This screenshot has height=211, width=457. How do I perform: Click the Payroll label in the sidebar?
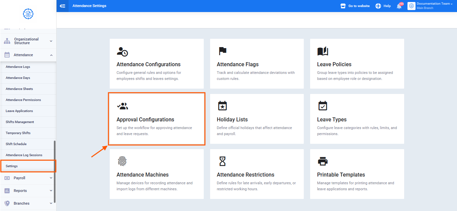pos(19,178)
